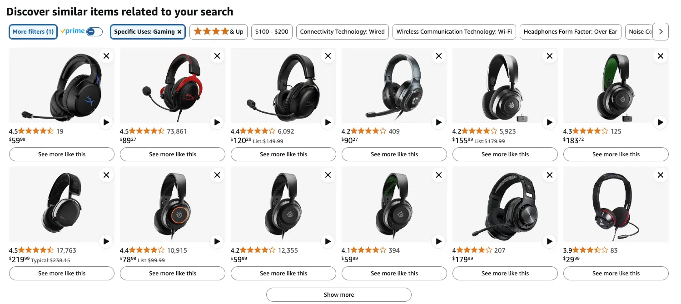The width and height of the screenshot is (681, 304).
Task: Toggle the $100 - $200 price filter
Action: pos(272,32)
